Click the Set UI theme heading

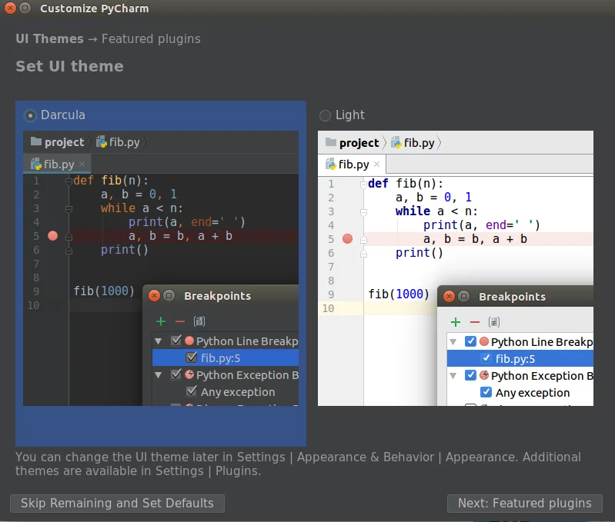[x=69, y=66]
